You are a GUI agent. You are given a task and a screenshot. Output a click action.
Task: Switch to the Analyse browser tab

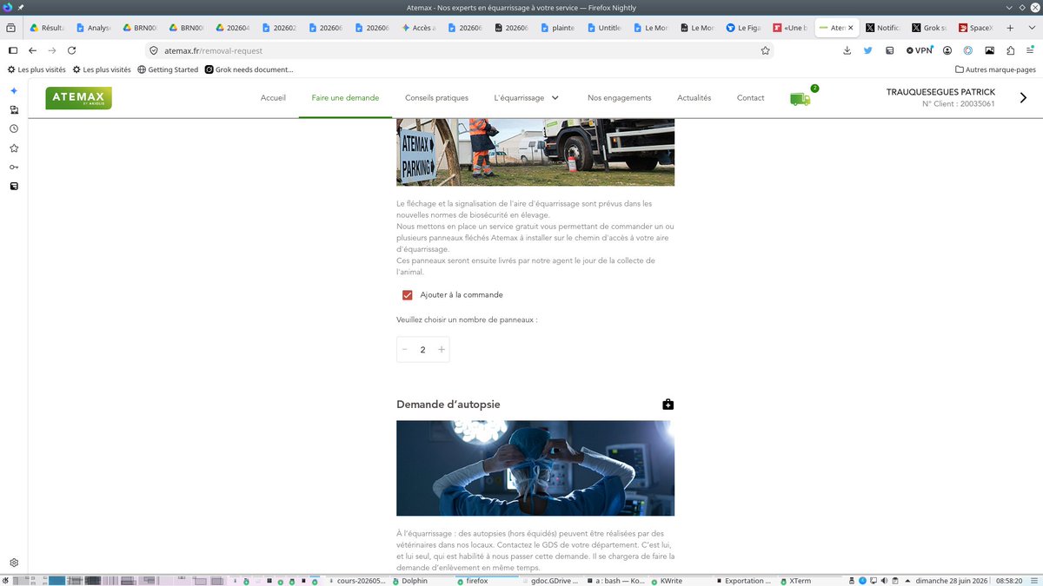[94, 28]
